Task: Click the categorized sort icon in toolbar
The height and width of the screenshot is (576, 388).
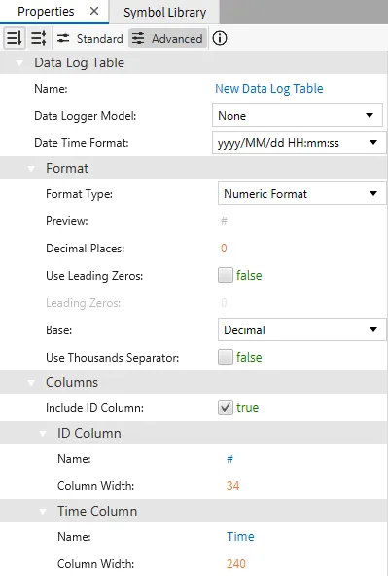Action: pos(15,38)
